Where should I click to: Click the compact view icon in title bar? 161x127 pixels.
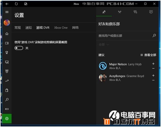tap(26, 4)
